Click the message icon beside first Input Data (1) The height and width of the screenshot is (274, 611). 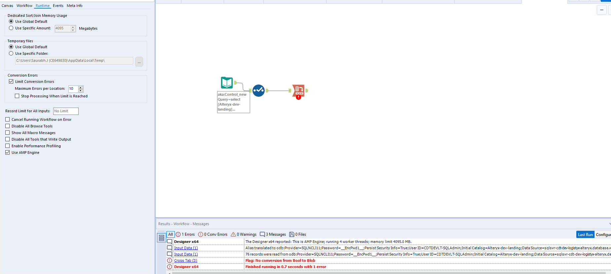(170, 248)
